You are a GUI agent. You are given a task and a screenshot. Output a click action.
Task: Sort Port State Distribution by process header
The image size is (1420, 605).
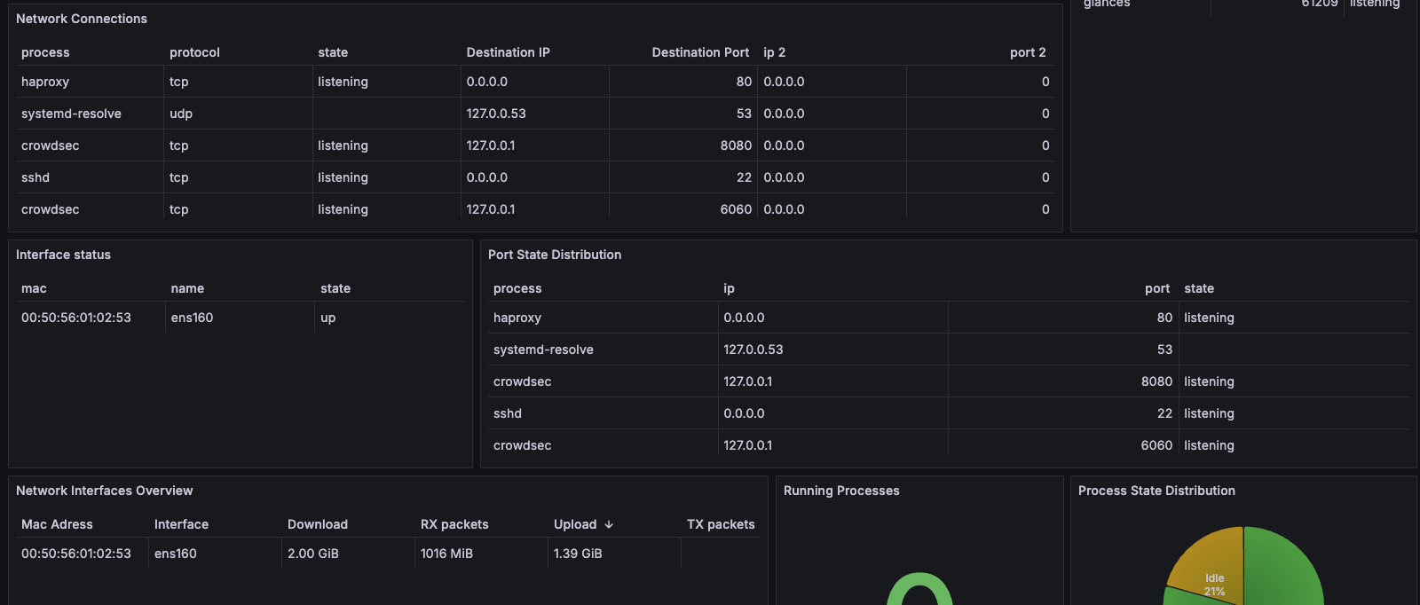(x=517, y=288)
